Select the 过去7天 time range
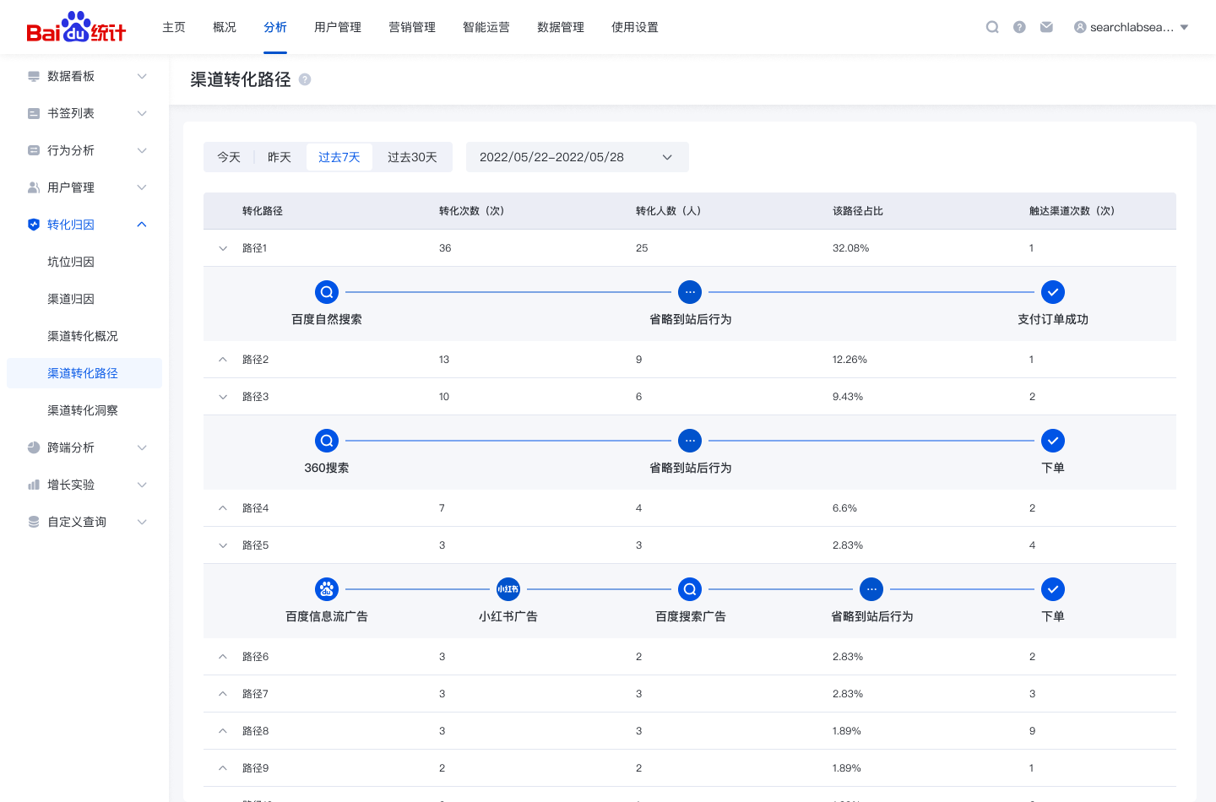The width and height of the screenshot is (1216, 802). click(339, 157)
